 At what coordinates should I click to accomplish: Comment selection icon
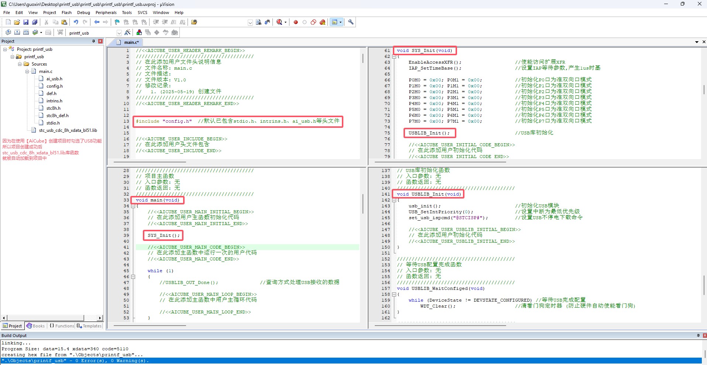(x=174, y=22)
